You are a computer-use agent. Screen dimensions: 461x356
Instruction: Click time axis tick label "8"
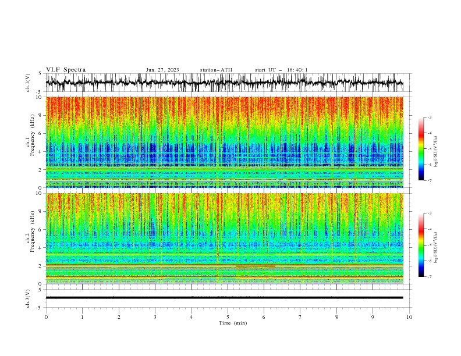(336, 317)
